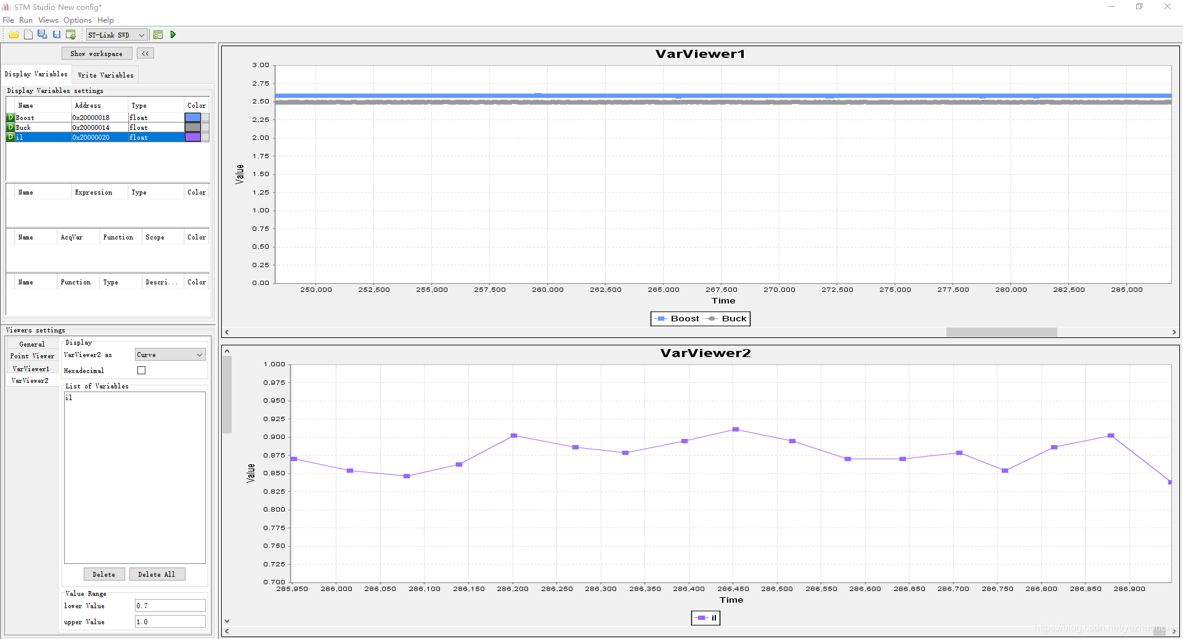Click the Address column header
Image resolution: width=1183 pixels, height=639 pixels.
[x=100, y=105]
